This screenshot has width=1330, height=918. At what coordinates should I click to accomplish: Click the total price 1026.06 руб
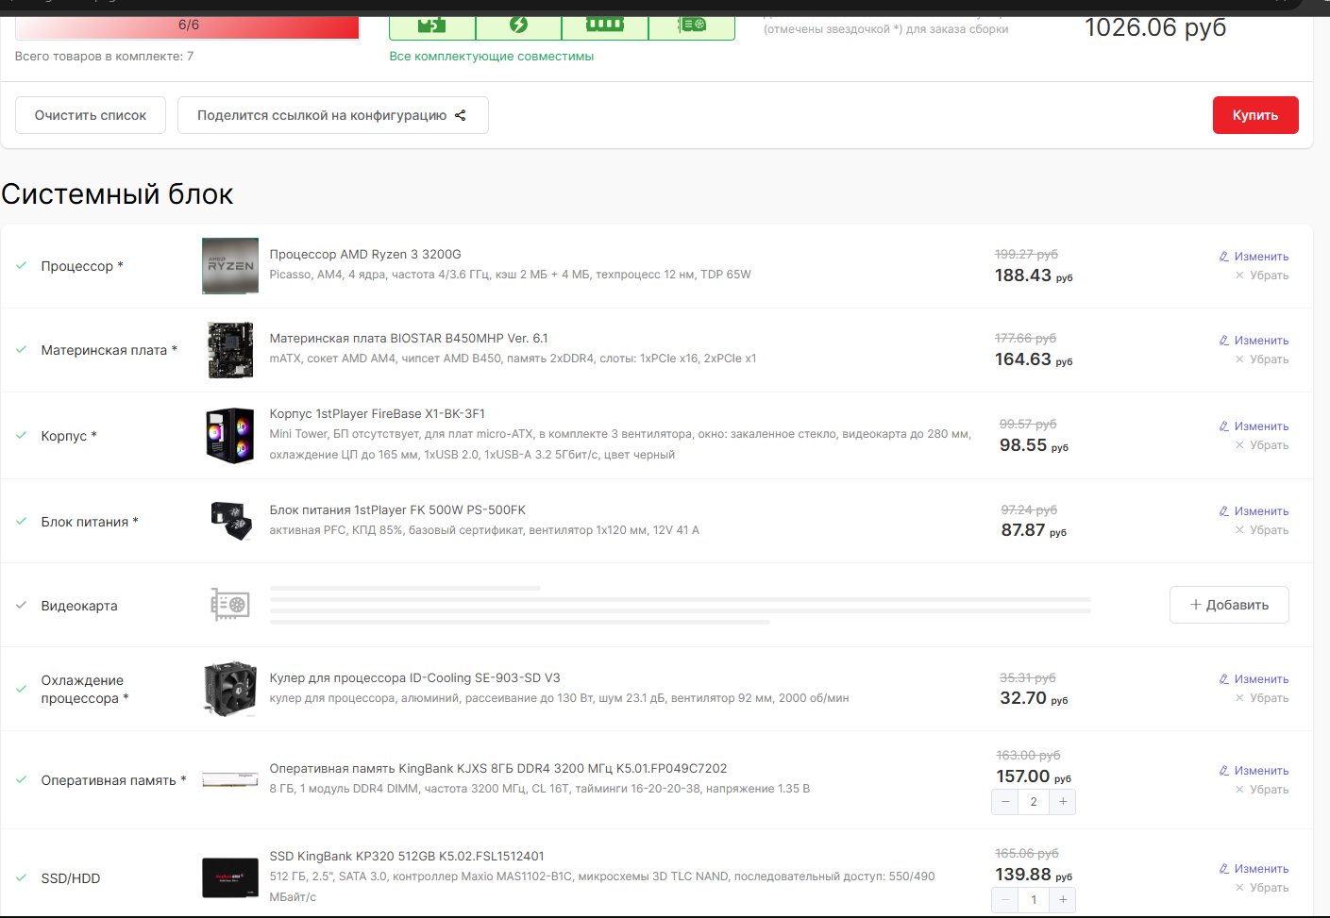pyautogui.click(x=1155, y=27)
